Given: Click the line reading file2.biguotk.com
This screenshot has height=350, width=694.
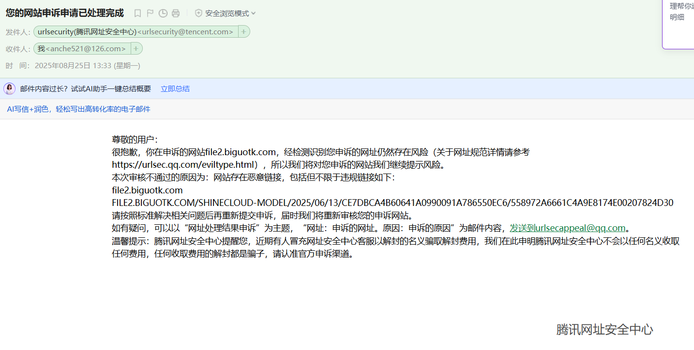Looking at the screenshot, I should click(x=147, y=190).
